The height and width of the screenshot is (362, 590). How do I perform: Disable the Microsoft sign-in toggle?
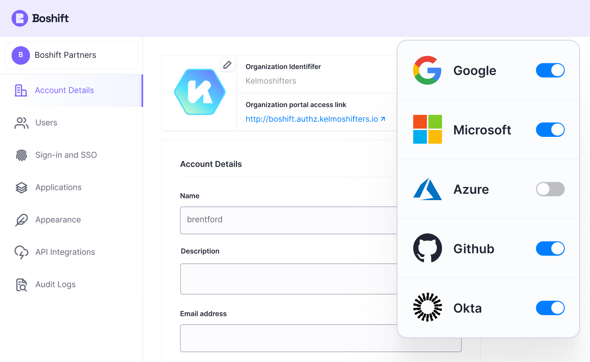(x=550, y=130)
